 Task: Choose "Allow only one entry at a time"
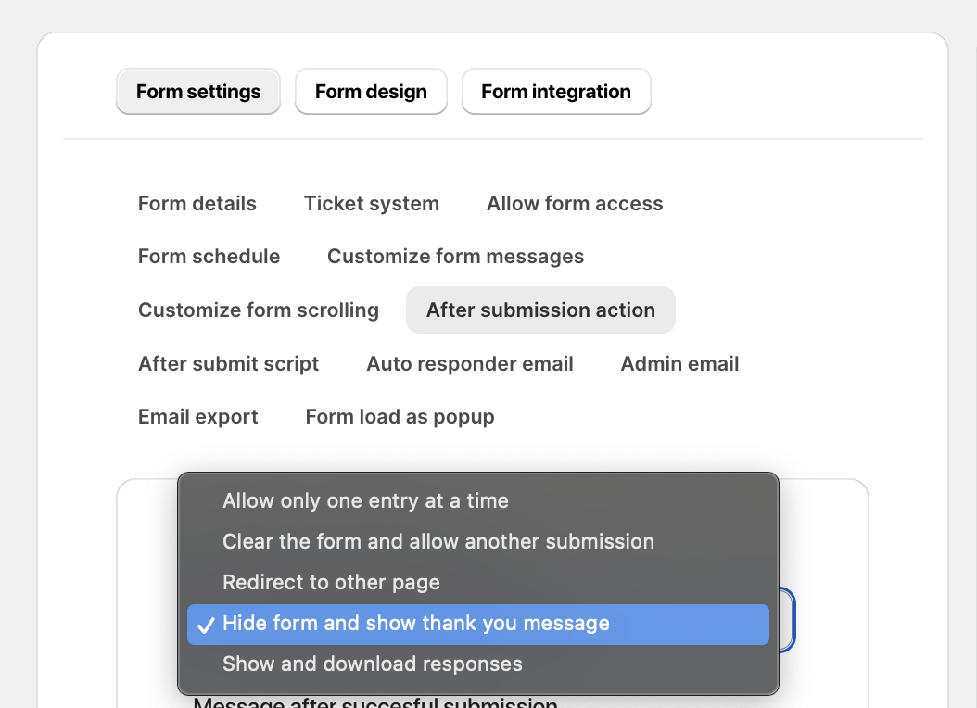[x=365, y=501]
